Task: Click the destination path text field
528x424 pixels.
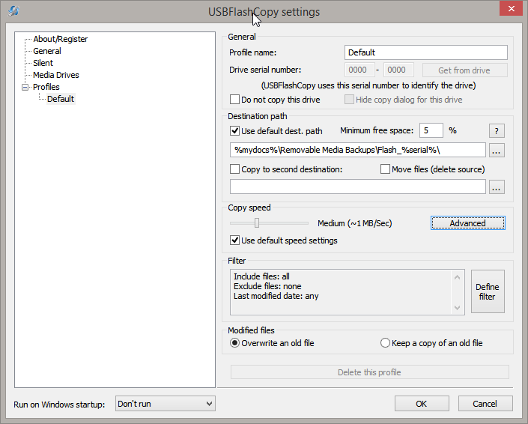Action: (x=357, y=151)
